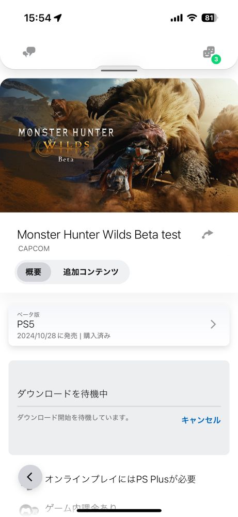Open the Monster Hunter Wilds banner image
The image size is (238, 517).
click(119, 145)
